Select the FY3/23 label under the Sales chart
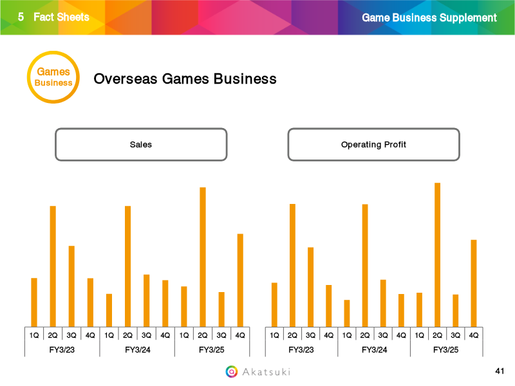The image size is (515, 386). coord(62,349)
